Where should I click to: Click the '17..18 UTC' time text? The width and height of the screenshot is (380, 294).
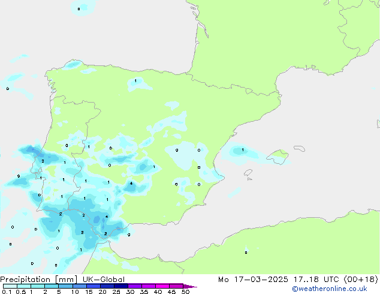316,280
